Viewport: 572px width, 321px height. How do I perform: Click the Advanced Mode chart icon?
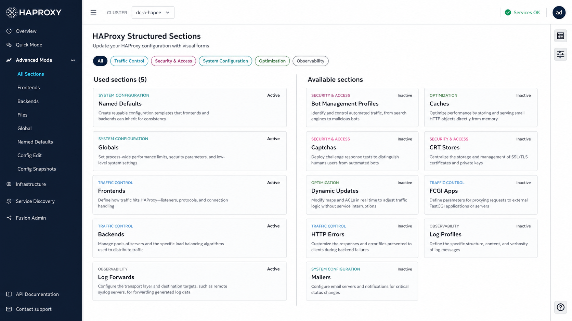(9, 60)
